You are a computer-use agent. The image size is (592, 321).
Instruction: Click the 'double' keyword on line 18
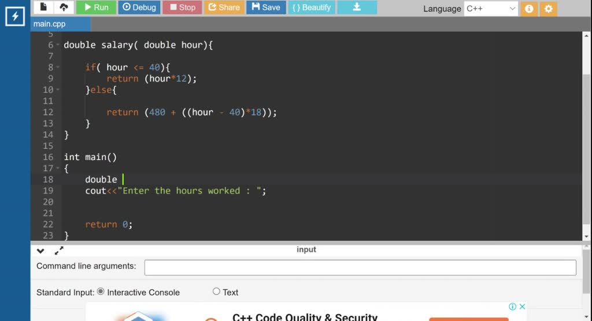click(101, 180)
